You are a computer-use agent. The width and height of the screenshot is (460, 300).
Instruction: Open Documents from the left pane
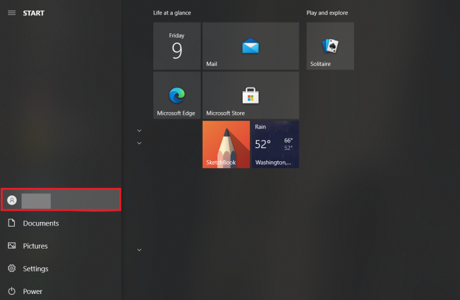pyautogui.click(x=61, y=223)
